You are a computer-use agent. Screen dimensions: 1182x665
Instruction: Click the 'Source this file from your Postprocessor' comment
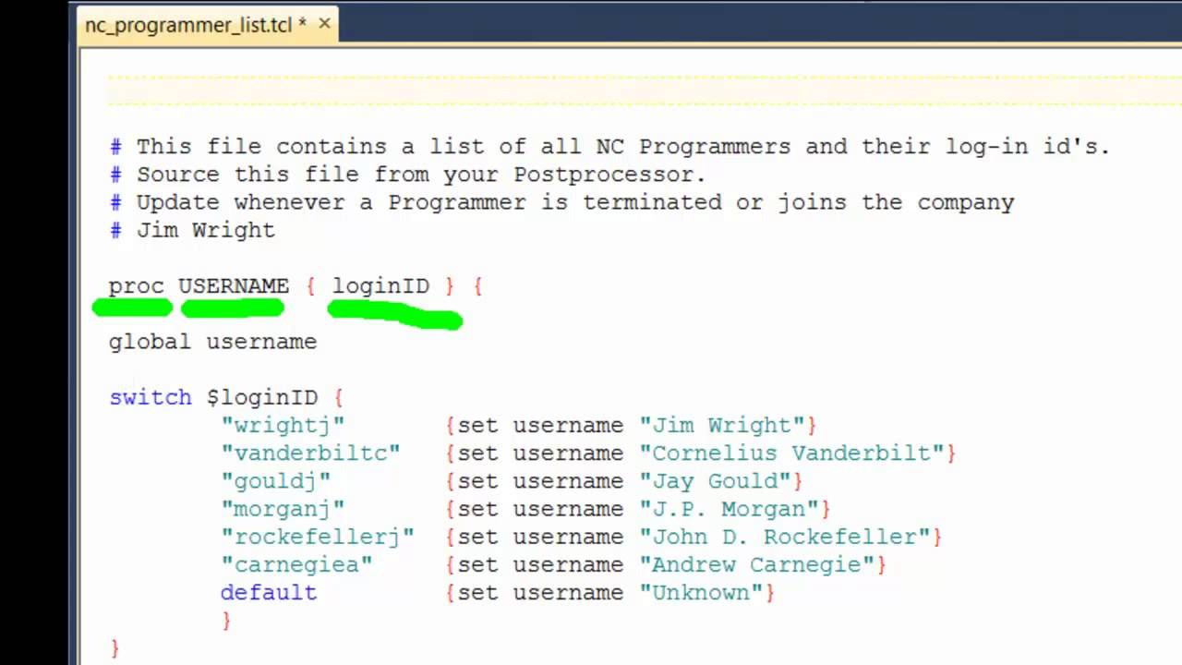point(407,175)
